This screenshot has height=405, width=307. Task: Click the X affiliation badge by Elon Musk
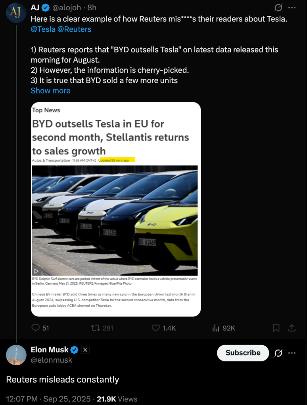coord(86,350)
